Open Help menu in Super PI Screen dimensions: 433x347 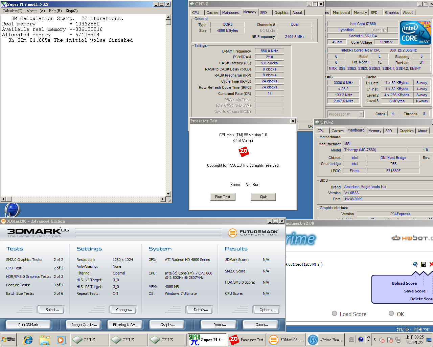[x=55, y=11]
